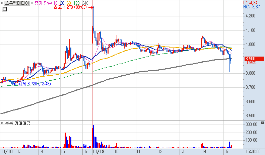Image resolution: width=265 pixels, height=155 pixels.
Task: Click the 4,200 price axis label
Action: (x=251, y=16)
